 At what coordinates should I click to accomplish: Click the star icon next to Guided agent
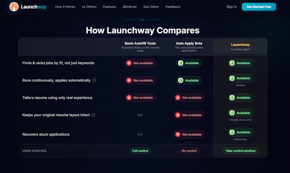(x=232, y=49)
